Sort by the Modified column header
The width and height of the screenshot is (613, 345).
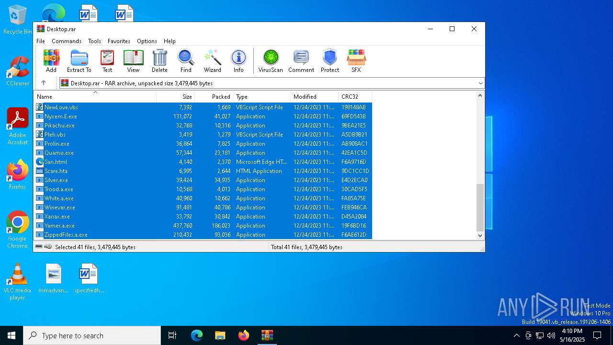tap(315, 96)
